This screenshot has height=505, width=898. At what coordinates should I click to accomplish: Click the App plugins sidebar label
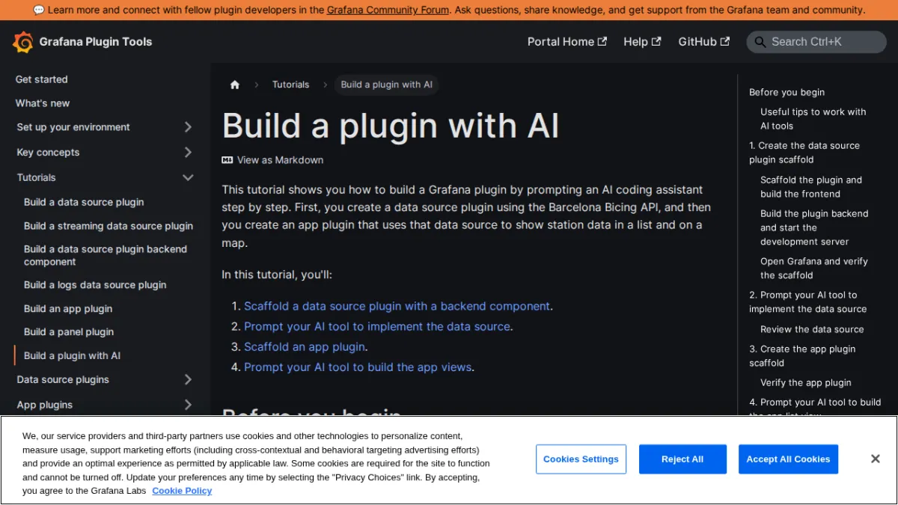tap(45, 405)
